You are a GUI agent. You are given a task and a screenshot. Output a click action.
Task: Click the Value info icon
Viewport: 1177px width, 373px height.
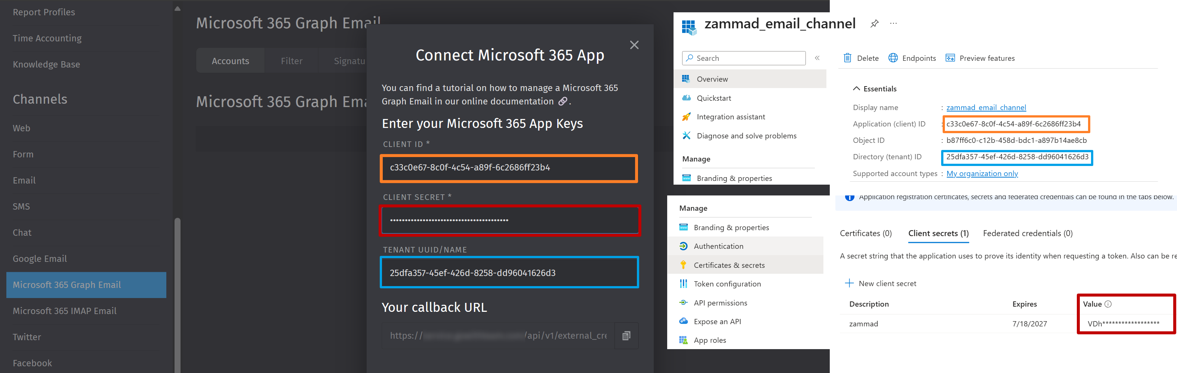pyautogui.click(x=1108, y=304)
